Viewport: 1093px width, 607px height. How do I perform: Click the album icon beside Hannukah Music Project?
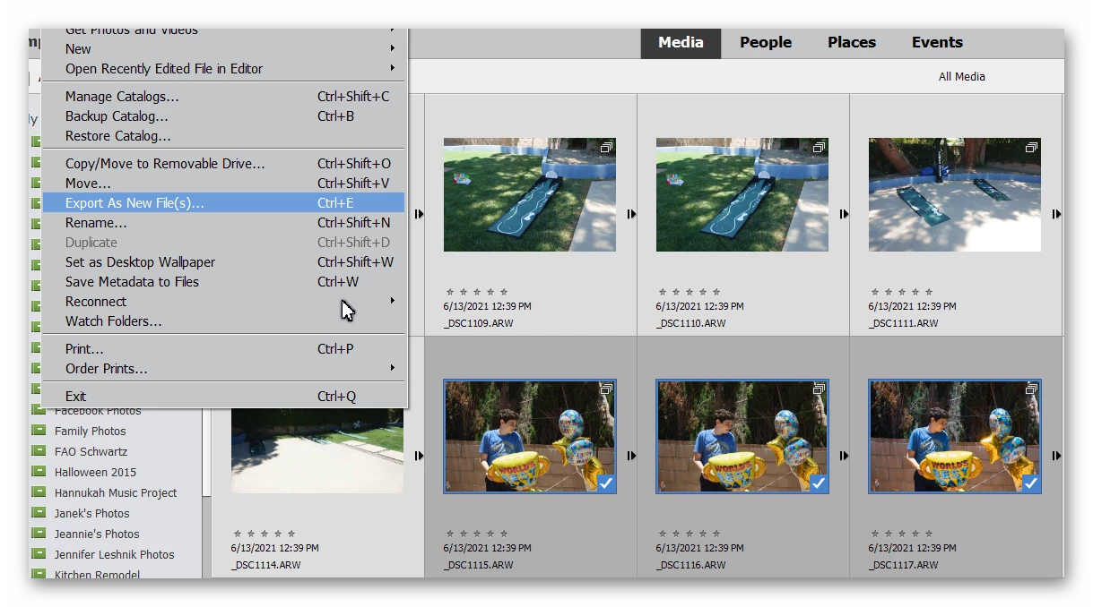(x=39, y=492)
